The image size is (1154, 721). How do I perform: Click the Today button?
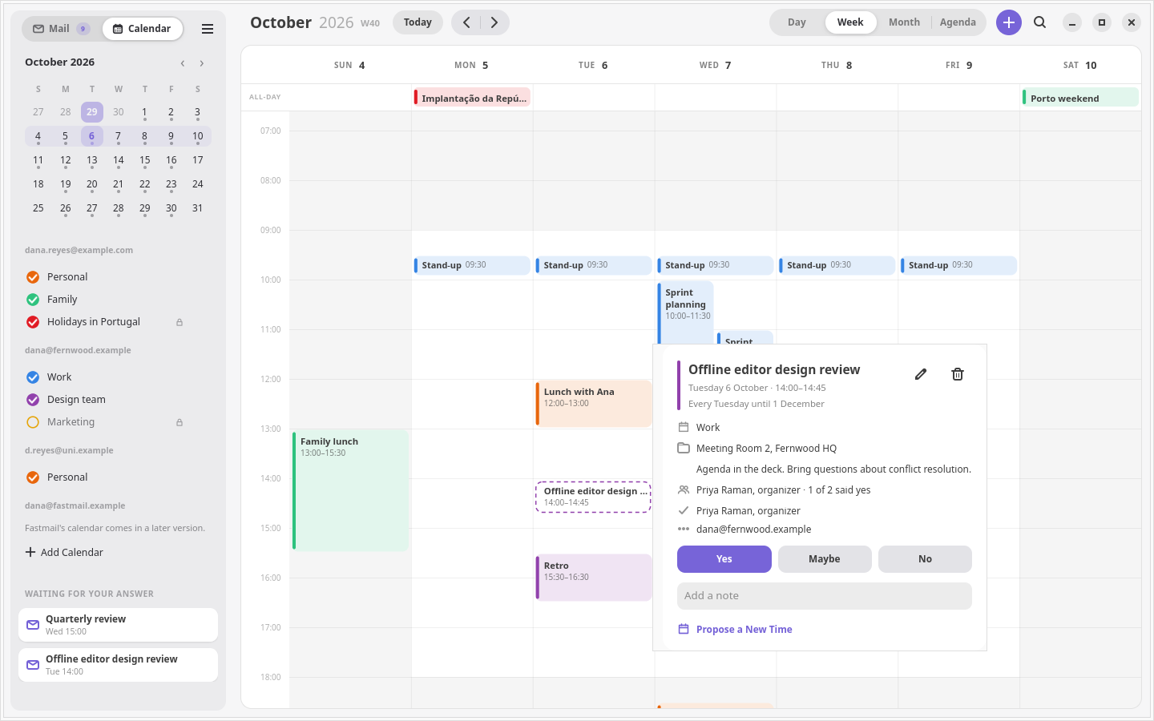click(x=418, y=22)
